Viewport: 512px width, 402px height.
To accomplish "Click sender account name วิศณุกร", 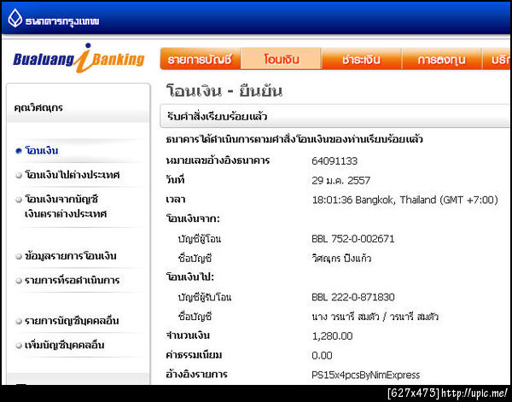I will point(341,259).
